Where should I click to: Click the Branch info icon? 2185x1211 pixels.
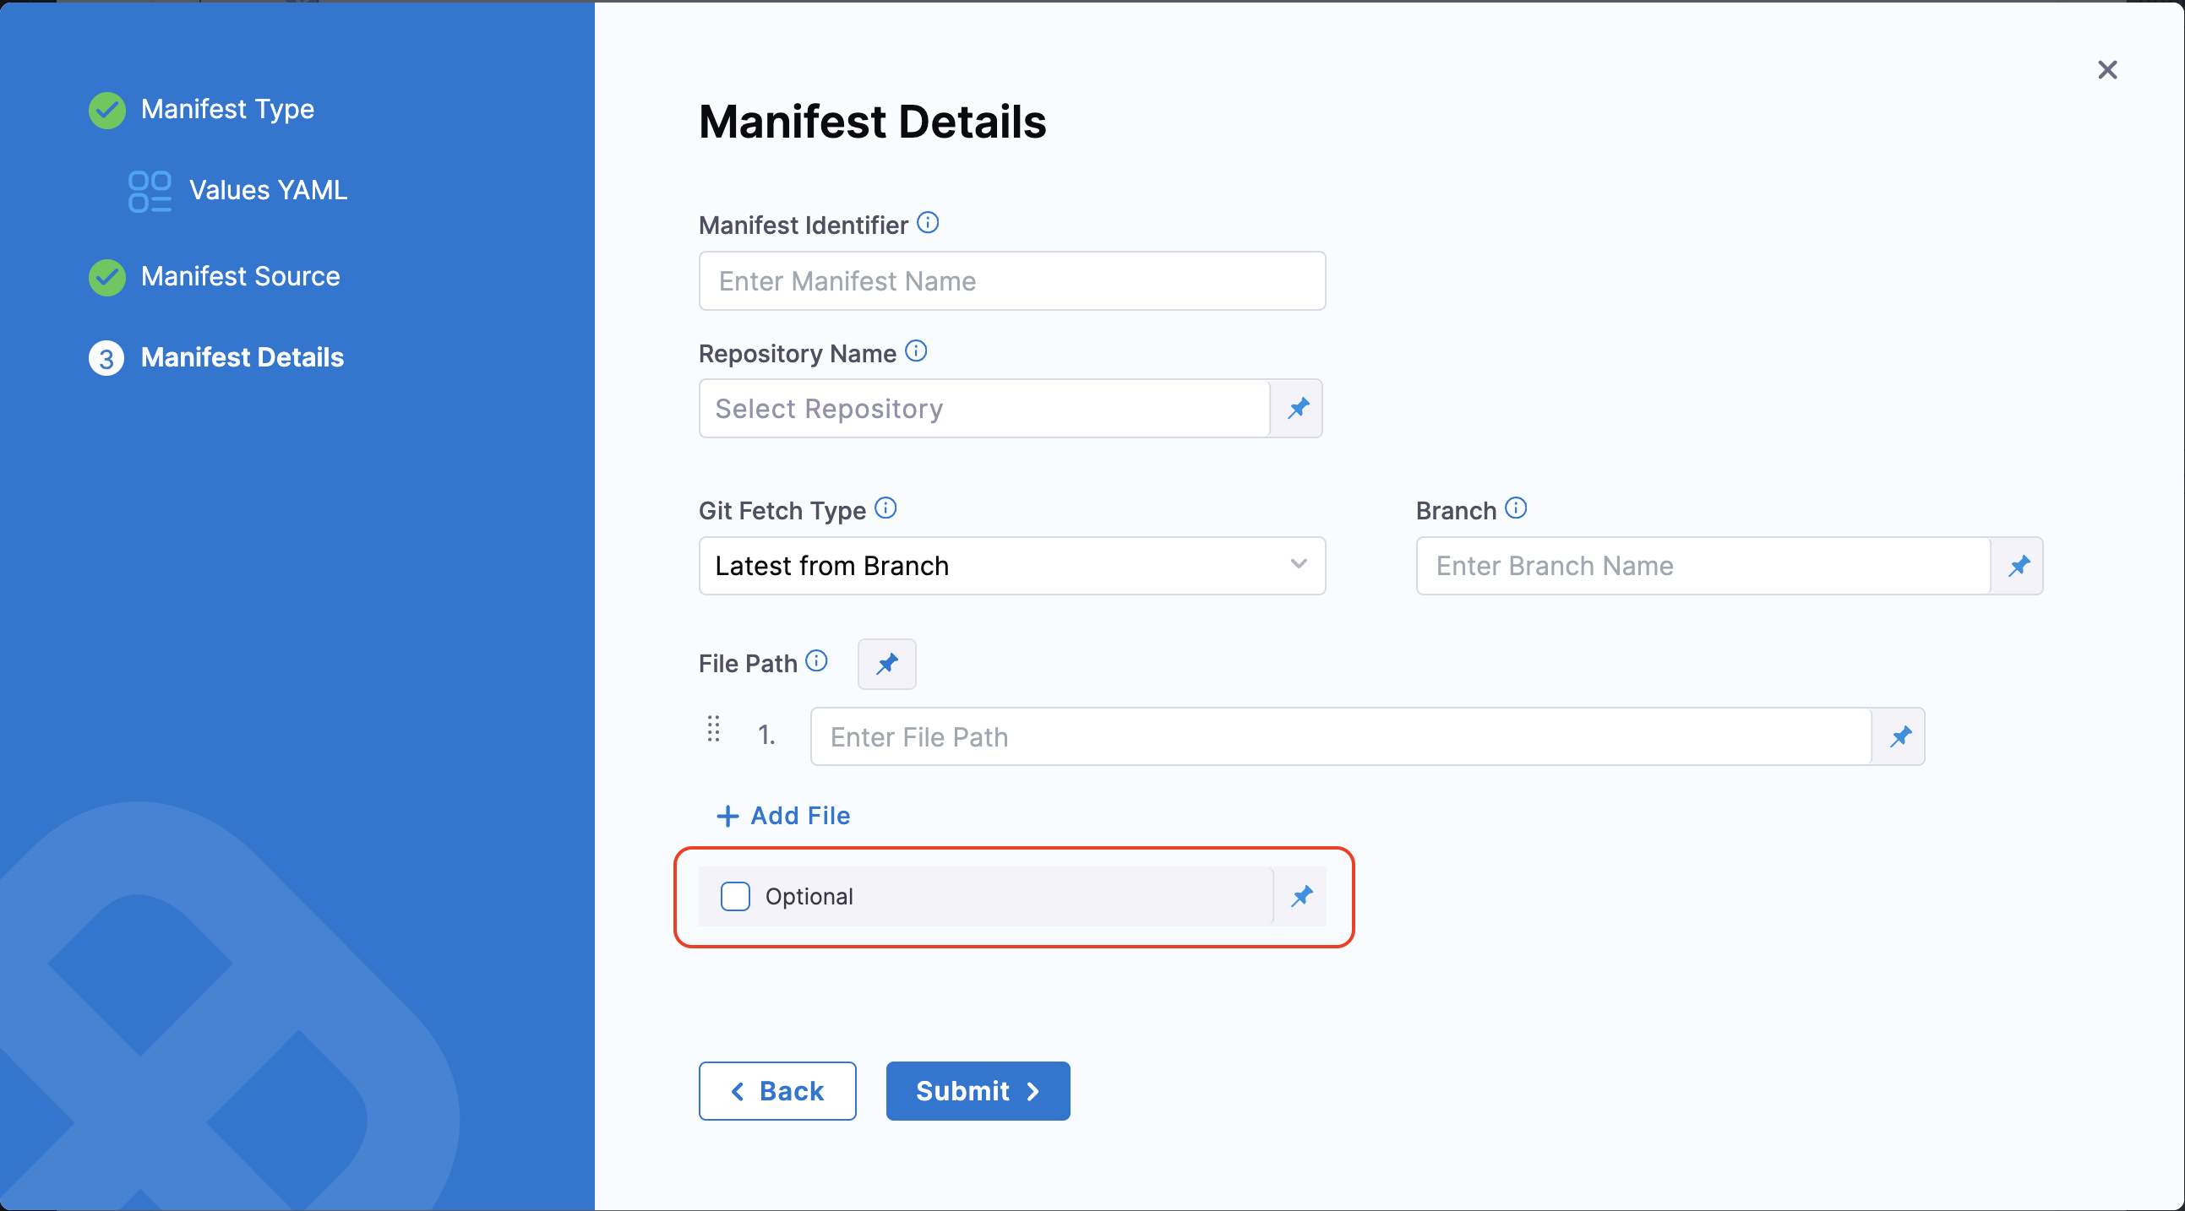1516,509
